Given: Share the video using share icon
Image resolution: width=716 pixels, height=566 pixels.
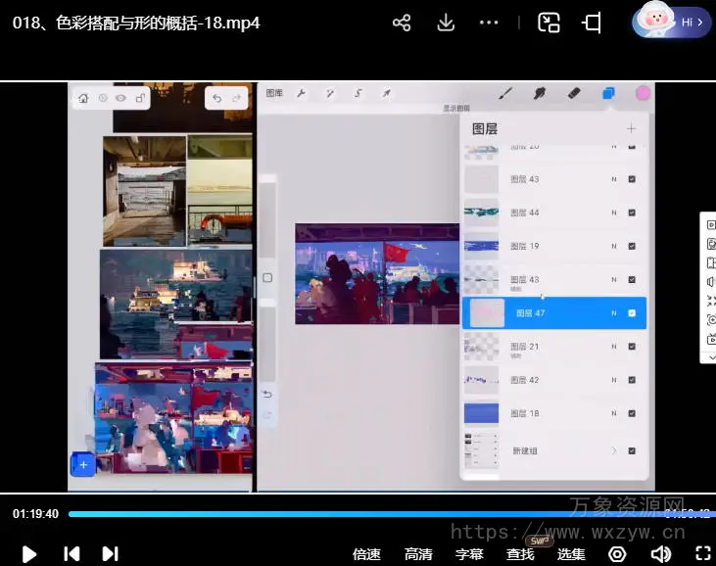Looking at the screenshot, I should click(x=401, y=23).
